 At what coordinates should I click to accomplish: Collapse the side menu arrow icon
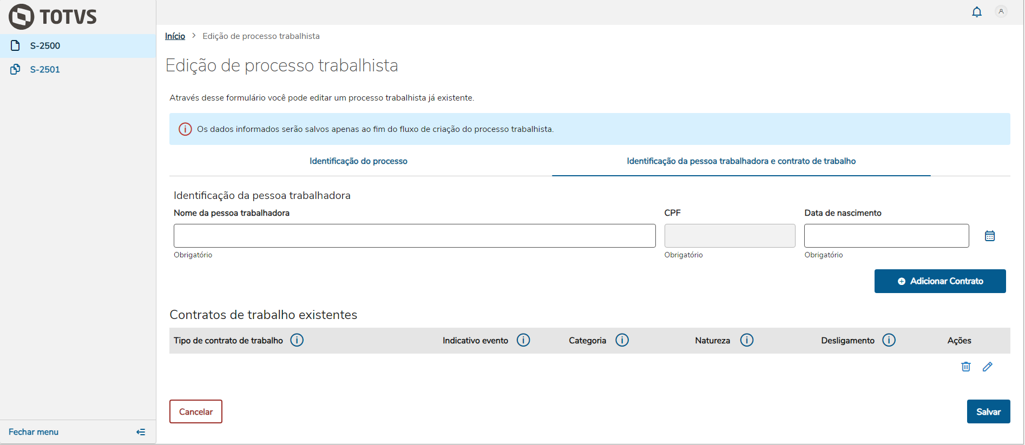pos(141,432)
